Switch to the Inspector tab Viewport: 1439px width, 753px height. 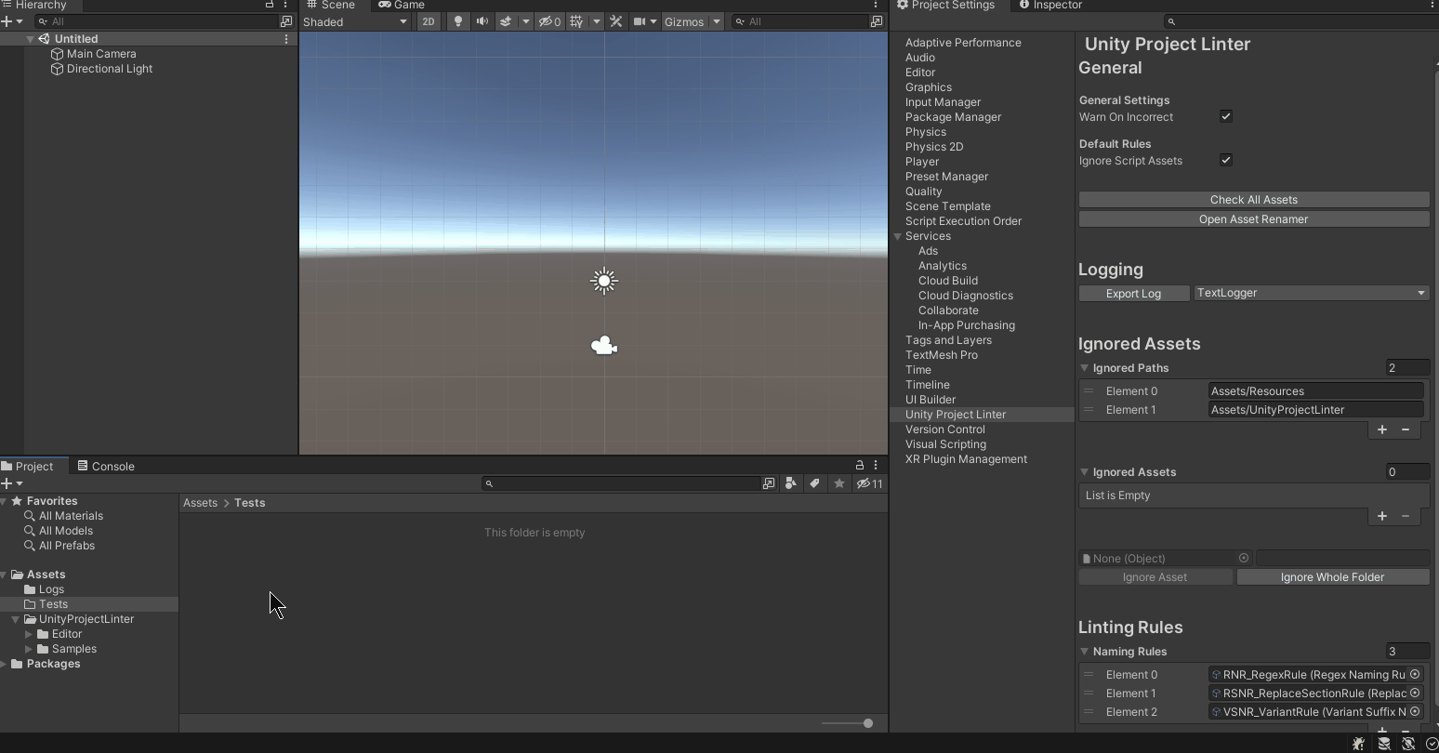1050,5
